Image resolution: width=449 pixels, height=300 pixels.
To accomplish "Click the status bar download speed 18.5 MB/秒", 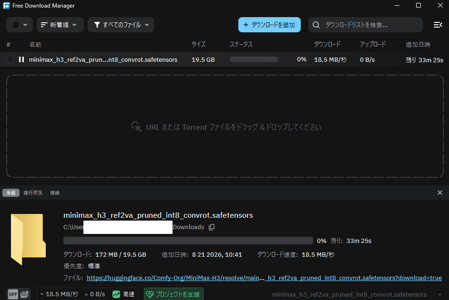I will pos(59,294).
